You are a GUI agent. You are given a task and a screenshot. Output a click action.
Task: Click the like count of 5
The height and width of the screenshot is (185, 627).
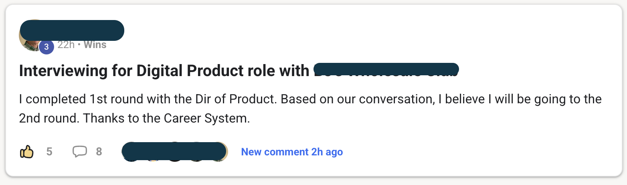coord(49,152)
